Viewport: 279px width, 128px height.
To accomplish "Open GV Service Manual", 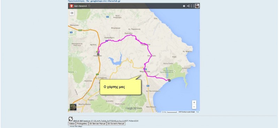I will coord(98,123).
